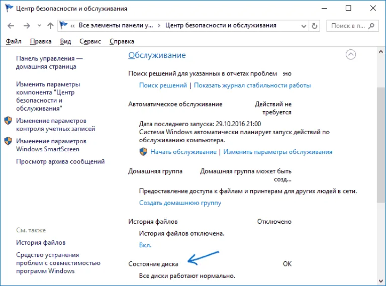Maximize the window

[348, 9]
